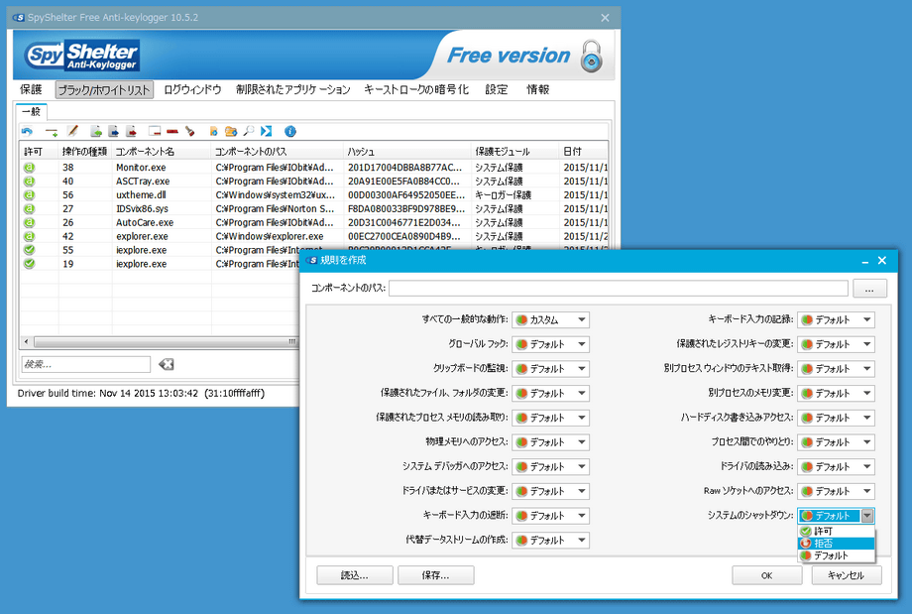Expand the ドライバの読み込み dropdown
912x614 pixels.
(836, 466)
